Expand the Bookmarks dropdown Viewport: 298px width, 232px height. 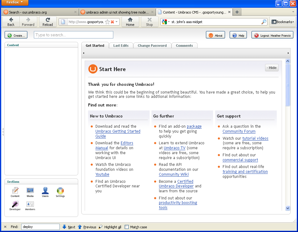point(283,22)
